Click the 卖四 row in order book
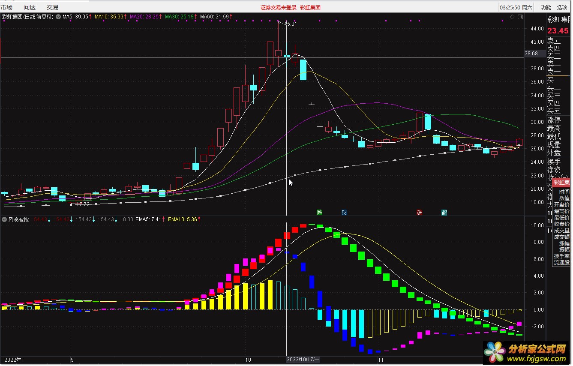 click(554, 49)
